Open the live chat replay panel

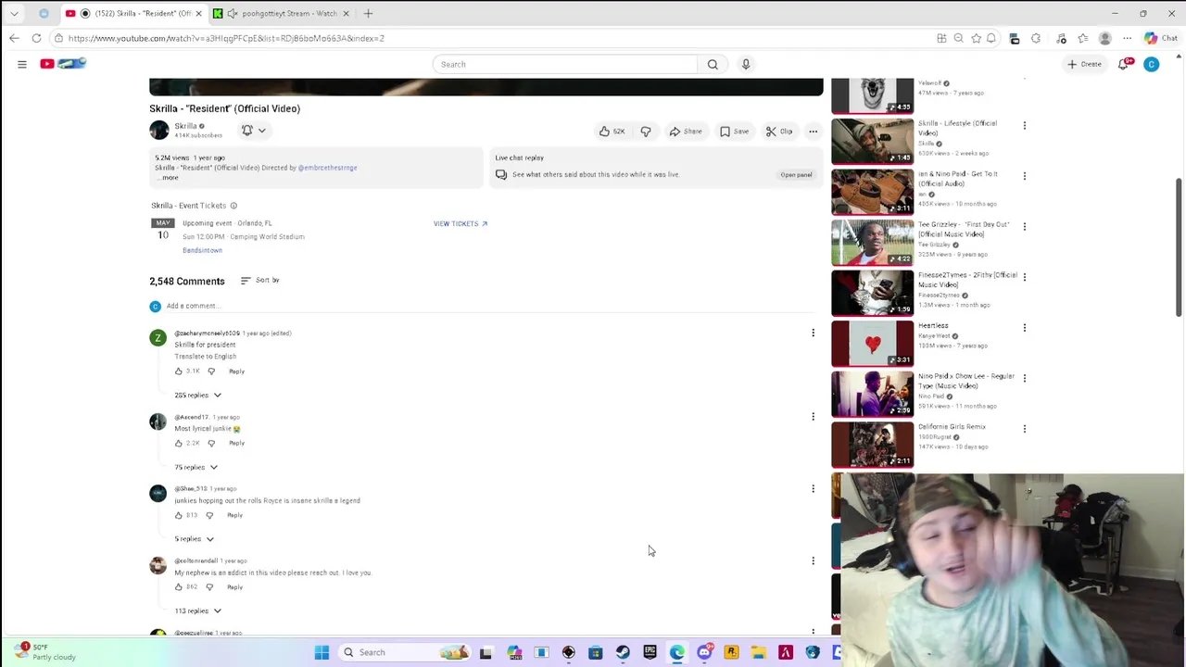coord(796,174)
